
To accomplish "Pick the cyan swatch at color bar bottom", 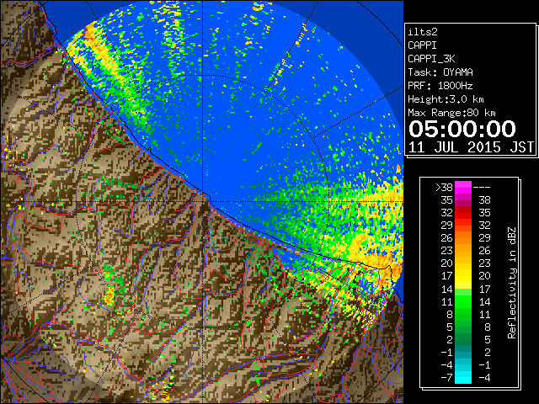I will pos(463,378).
